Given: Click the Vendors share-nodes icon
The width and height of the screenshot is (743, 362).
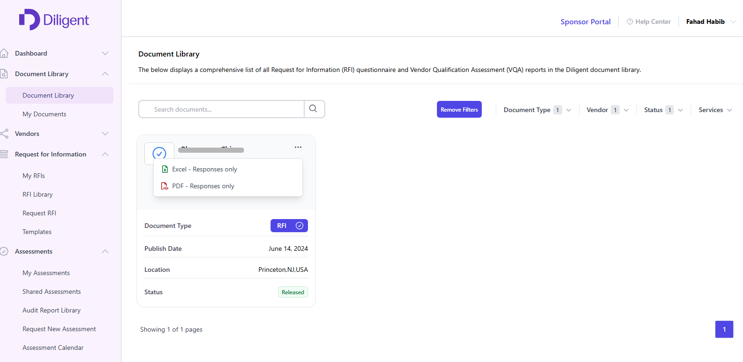Looking at the screenshot, I should [x=4, y=134].
